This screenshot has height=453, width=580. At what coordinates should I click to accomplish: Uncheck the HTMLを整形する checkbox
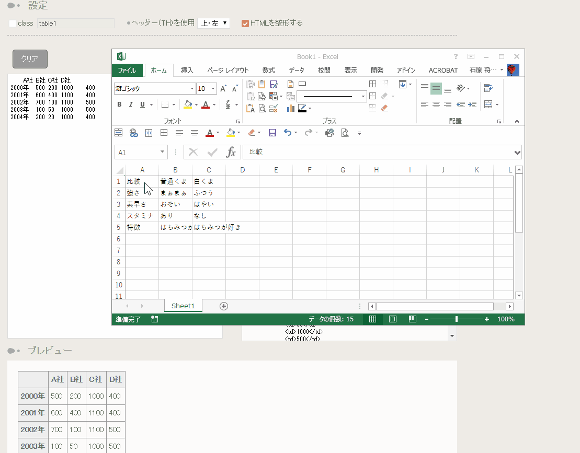245,24
